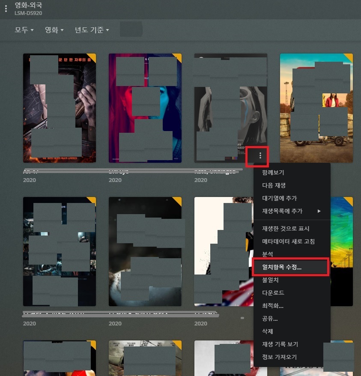Choose 불일치 from the context menu

pyautogui.click(x=292, y=280)
